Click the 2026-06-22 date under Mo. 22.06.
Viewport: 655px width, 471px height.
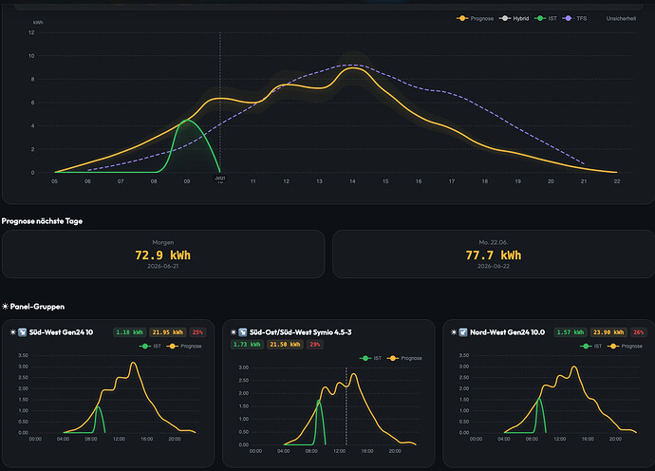tap(494, 266)
